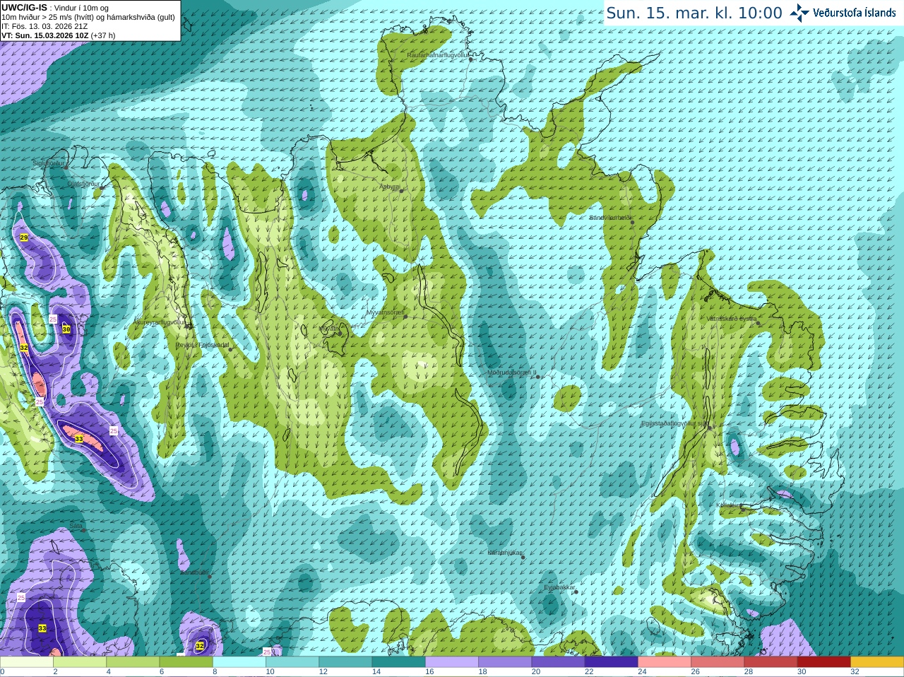Click the VT: Sun. 15.03.2026 10Z line
904x677 pixels.
(58, 35)
